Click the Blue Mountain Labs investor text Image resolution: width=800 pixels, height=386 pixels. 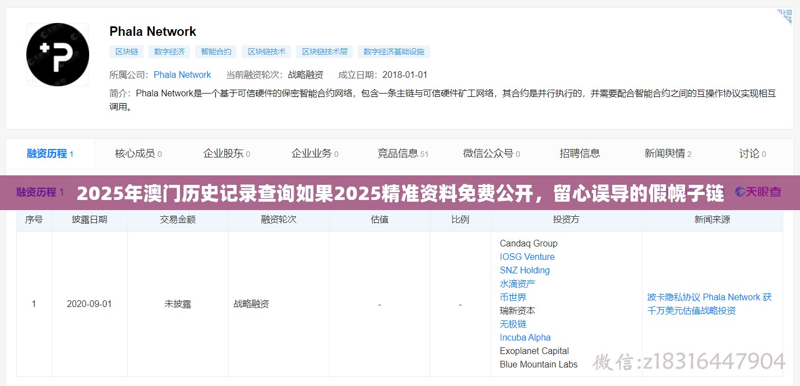point(539,364)
